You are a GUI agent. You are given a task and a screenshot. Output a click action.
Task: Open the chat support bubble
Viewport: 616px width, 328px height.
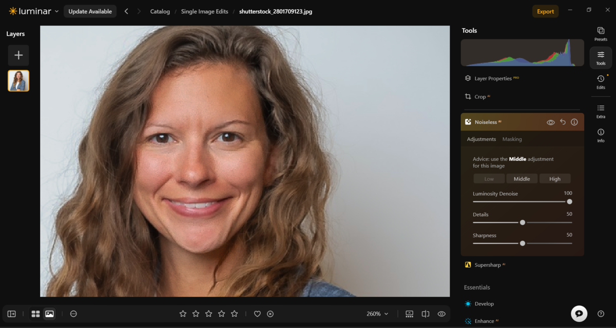pos(579,314)
